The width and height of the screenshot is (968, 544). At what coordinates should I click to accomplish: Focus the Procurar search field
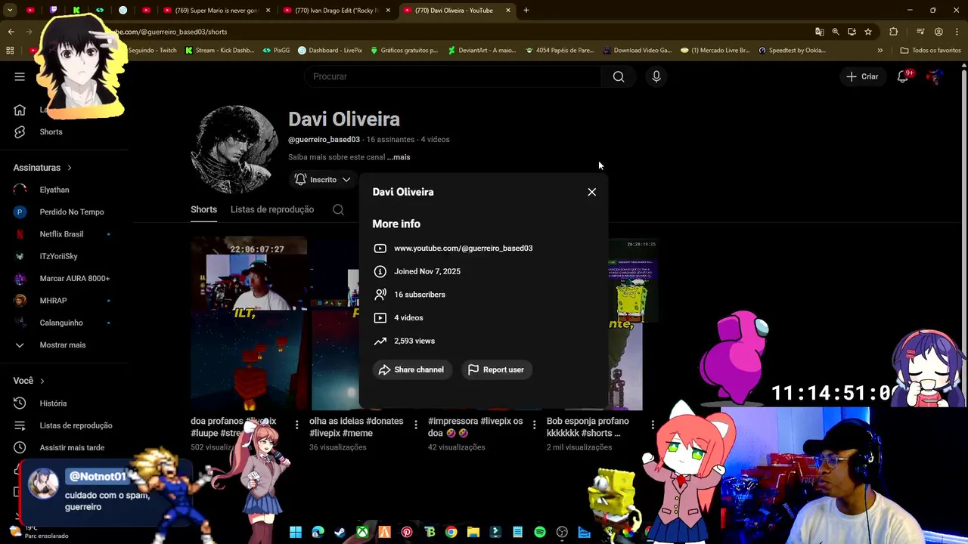pos(453,76)
